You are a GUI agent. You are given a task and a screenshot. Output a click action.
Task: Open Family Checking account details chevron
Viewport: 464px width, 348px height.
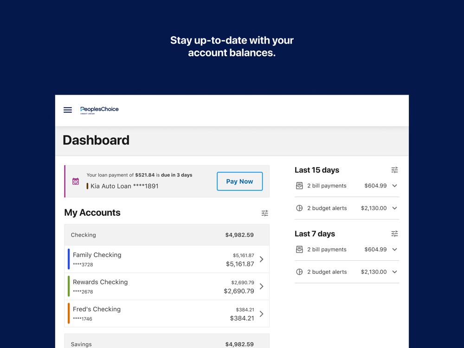tap(262, 259)
